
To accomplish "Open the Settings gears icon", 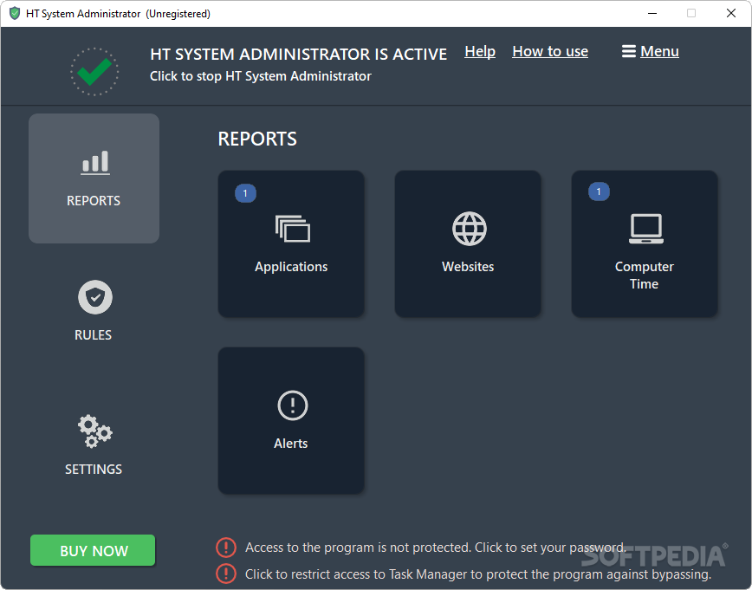I will coord(95,431).
